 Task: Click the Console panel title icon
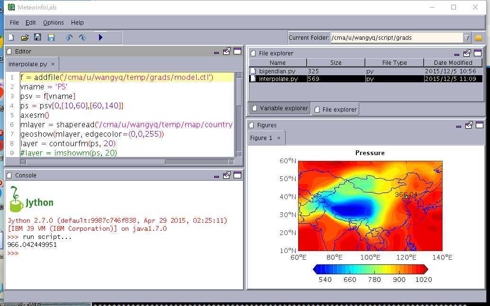click(x=9, y=175)
